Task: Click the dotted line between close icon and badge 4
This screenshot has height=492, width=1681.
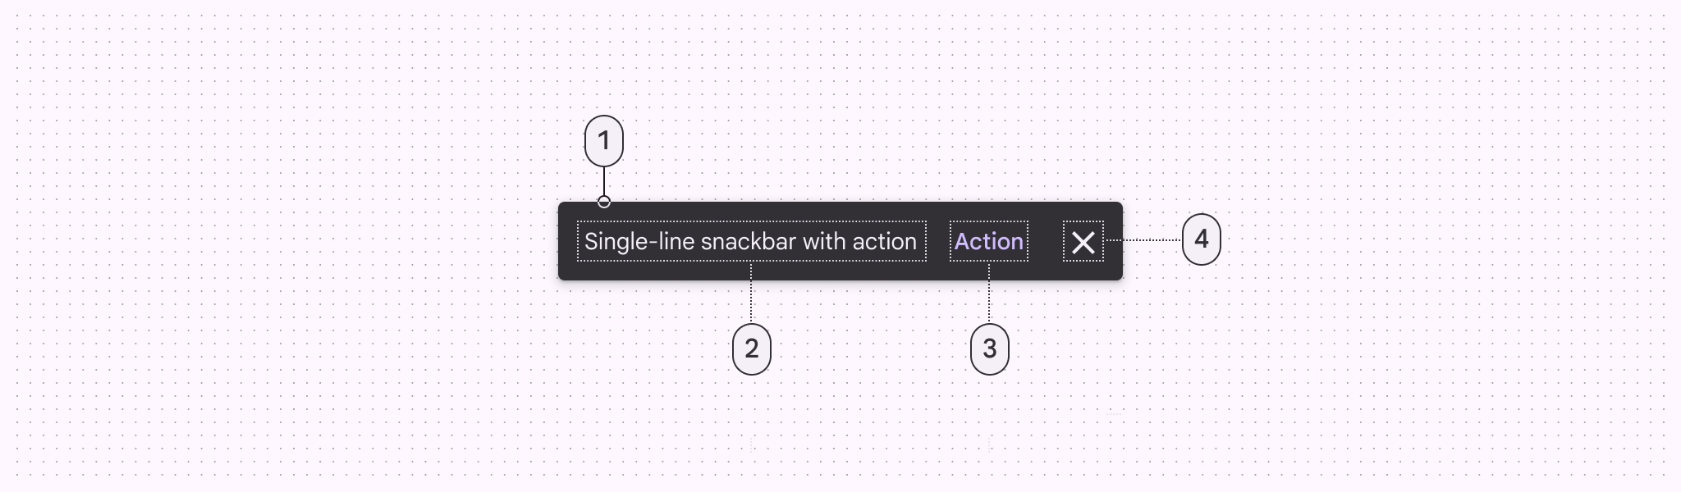Action: pos(1143,240)
